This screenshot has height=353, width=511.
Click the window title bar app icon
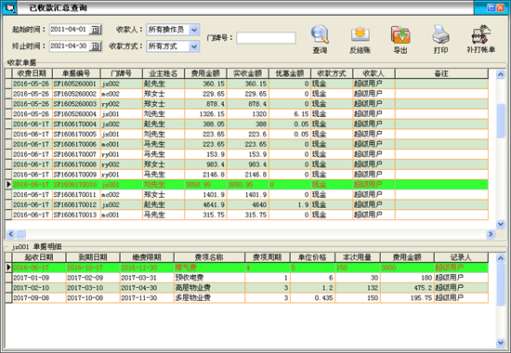point(10,7)
